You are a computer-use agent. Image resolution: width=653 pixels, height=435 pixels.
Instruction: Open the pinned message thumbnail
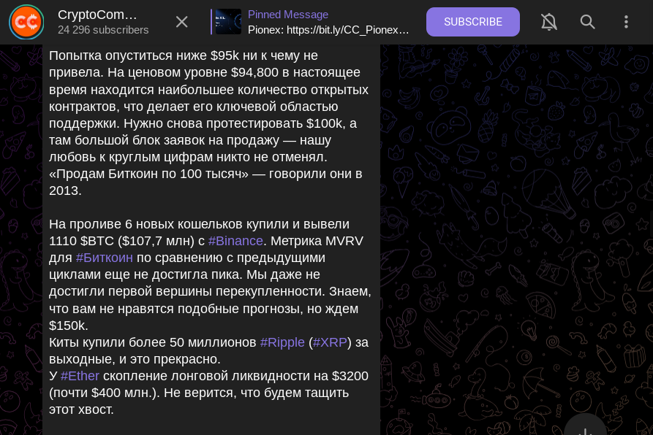(x=228, y=22)
